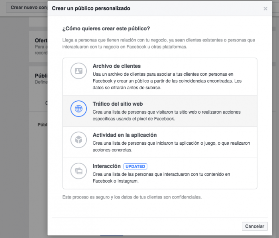Click the confidentiality note below the options
The image size is (279, 238).
click(132, 197)
